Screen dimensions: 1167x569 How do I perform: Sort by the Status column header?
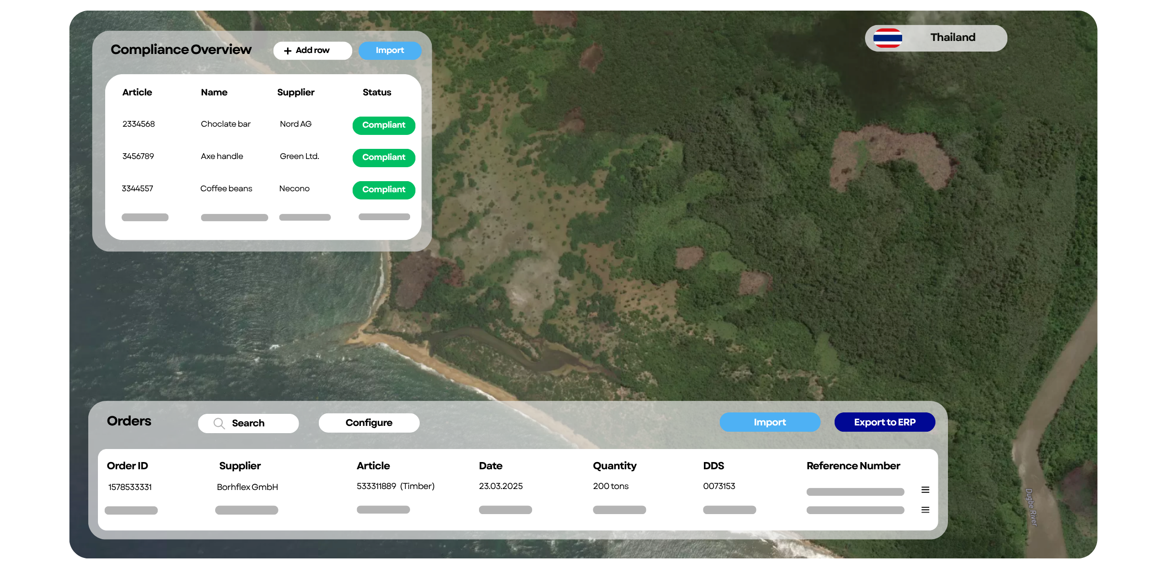(x=376, y=93)
